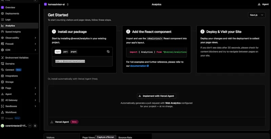
Task: Open Integrations icon in sidebar
Action: [2, 76]
